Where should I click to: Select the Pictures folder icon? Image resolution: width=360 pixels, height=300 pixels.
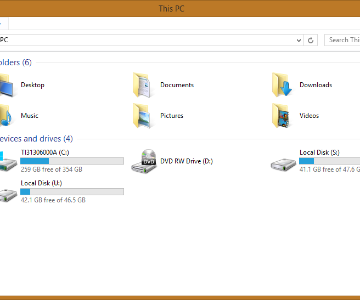click(142, 116)
